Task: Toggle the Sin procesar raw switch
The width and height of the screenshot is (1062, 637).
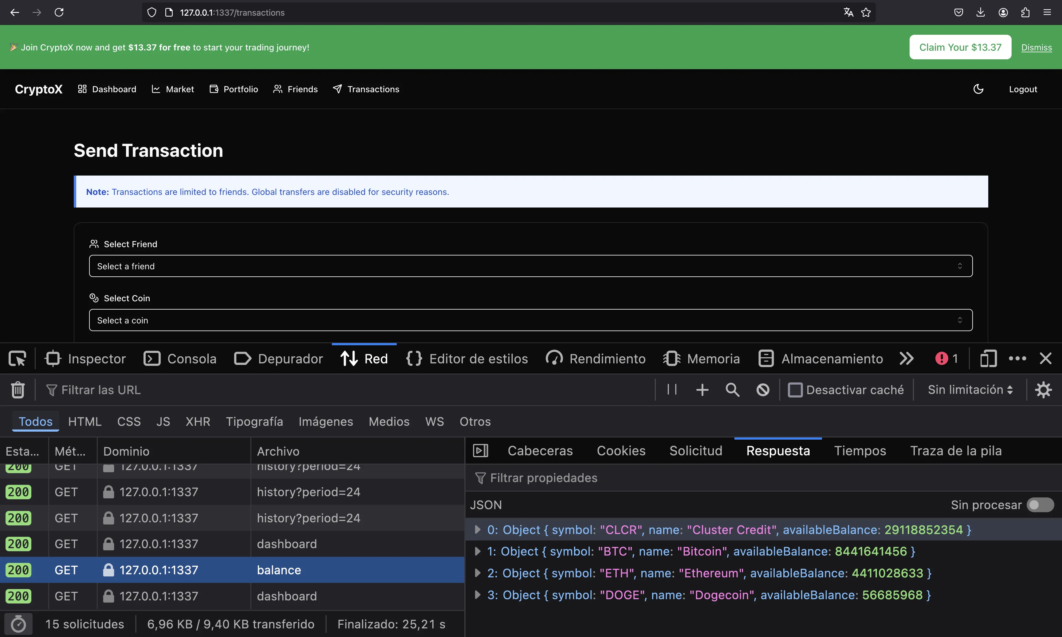Action: click(1040, 505)
